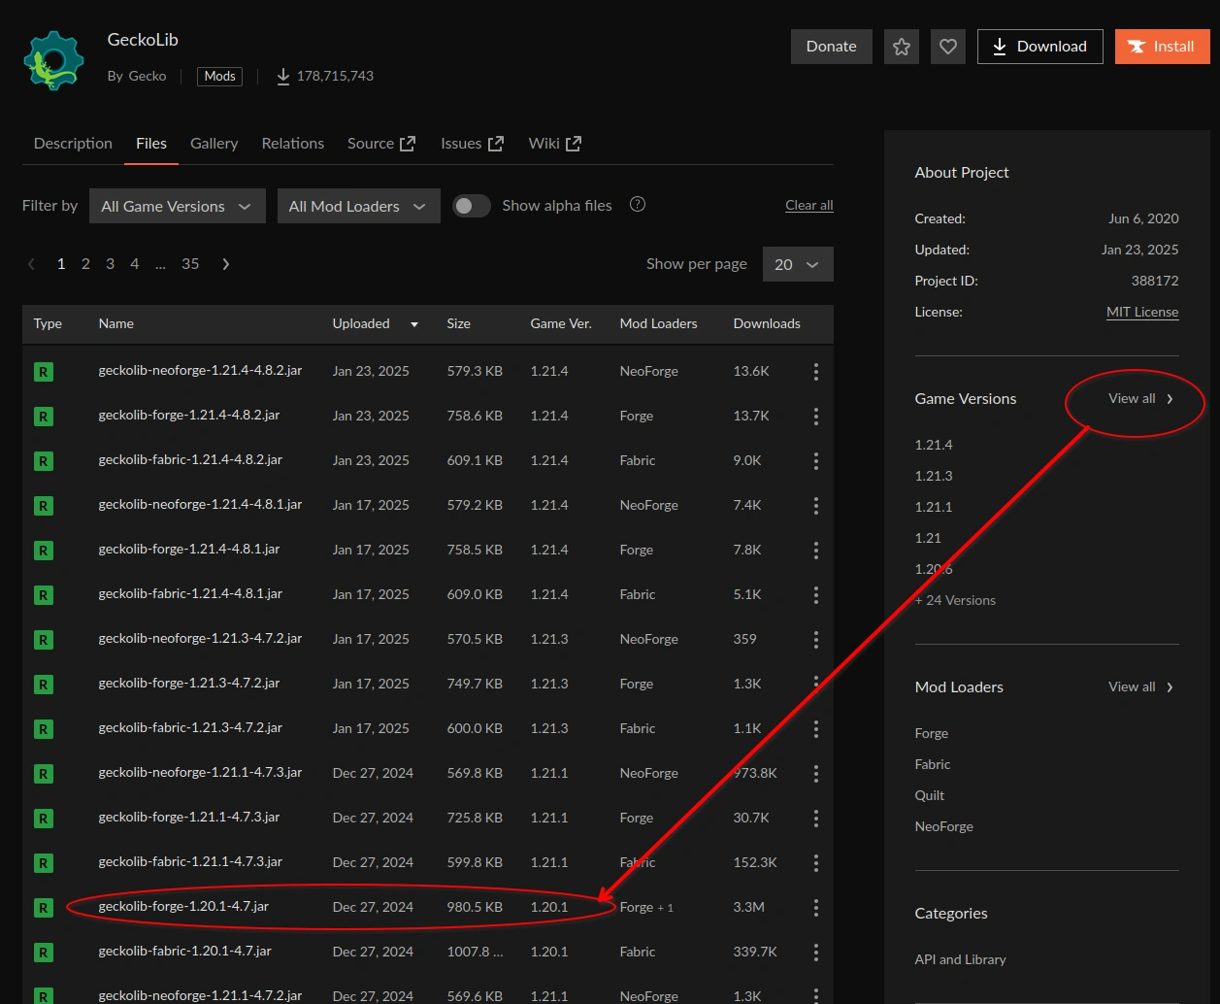Screen dimensions: 1220x1004
Task: Click the API and Library category
Action: tap(960, 959)
